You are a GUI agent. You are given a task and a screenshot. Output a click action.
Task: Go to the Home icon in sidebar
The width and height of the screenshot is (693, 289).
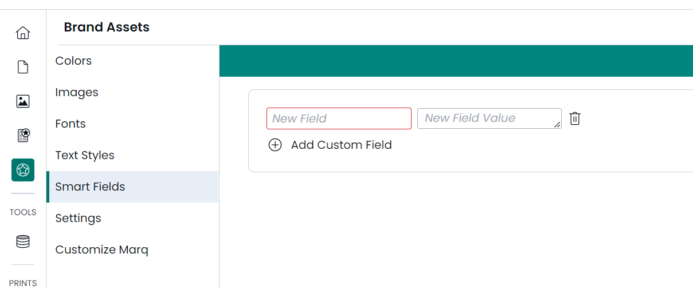(23, 33)
